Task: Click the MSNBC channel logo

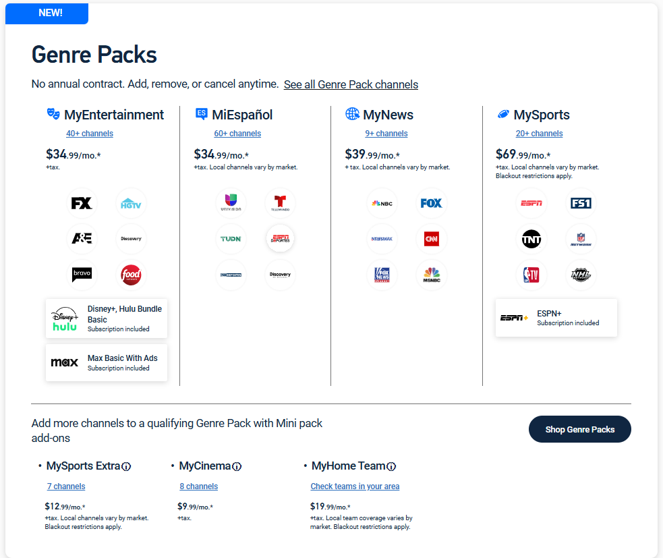Action: (x=431, y=275)
